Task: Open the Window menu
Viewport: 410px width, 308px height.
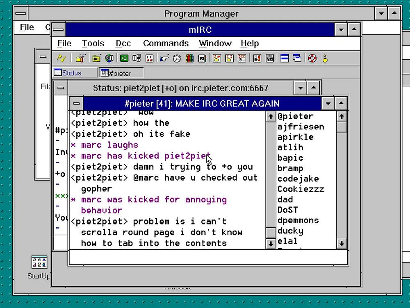Action: pos(215,43)
